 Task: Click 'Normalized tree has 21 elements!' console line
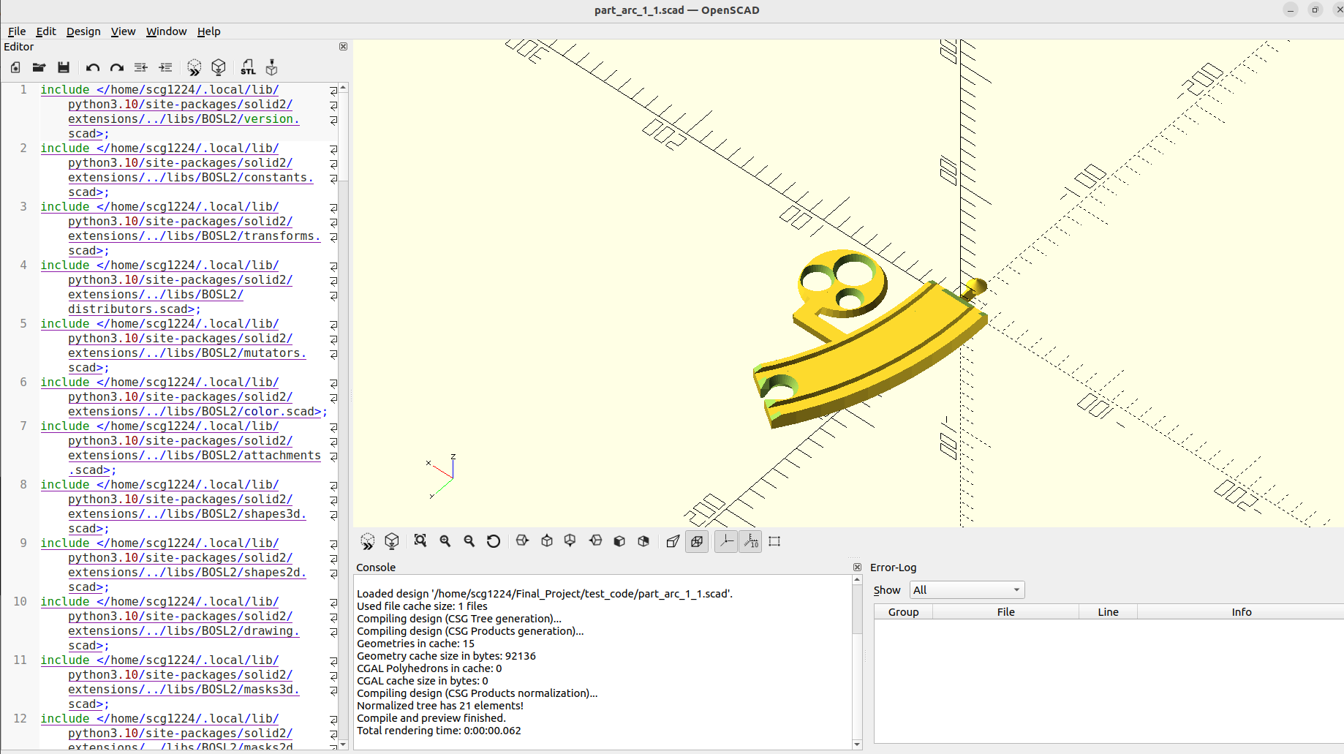click(439, 706)
